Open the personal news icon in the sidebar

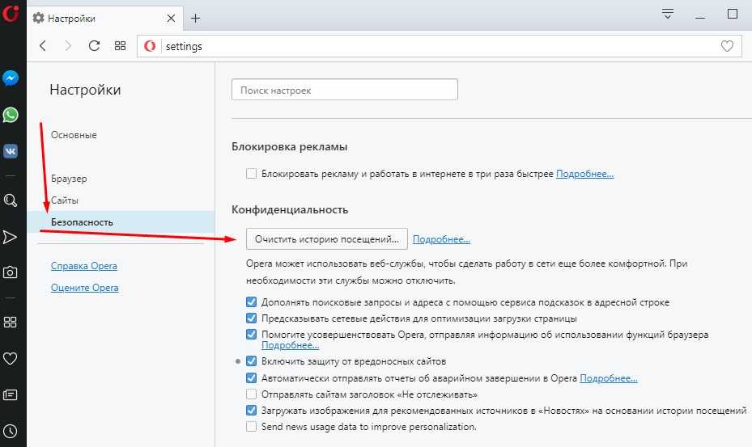pos(10,394)
